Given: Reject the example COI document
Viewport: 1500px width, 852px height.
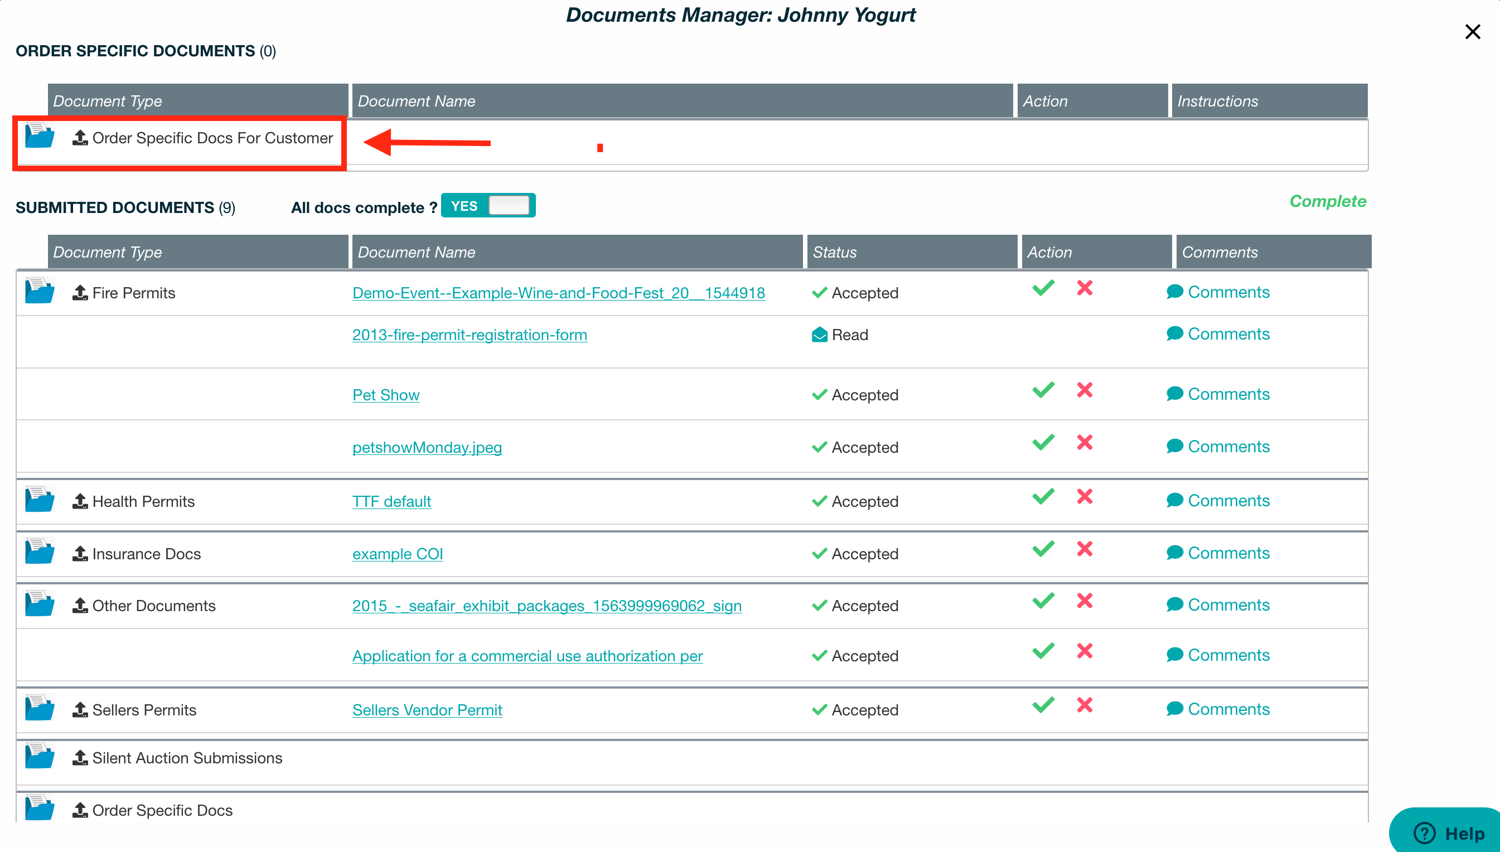Looking at the screenshot, I should click(1085, 549).
